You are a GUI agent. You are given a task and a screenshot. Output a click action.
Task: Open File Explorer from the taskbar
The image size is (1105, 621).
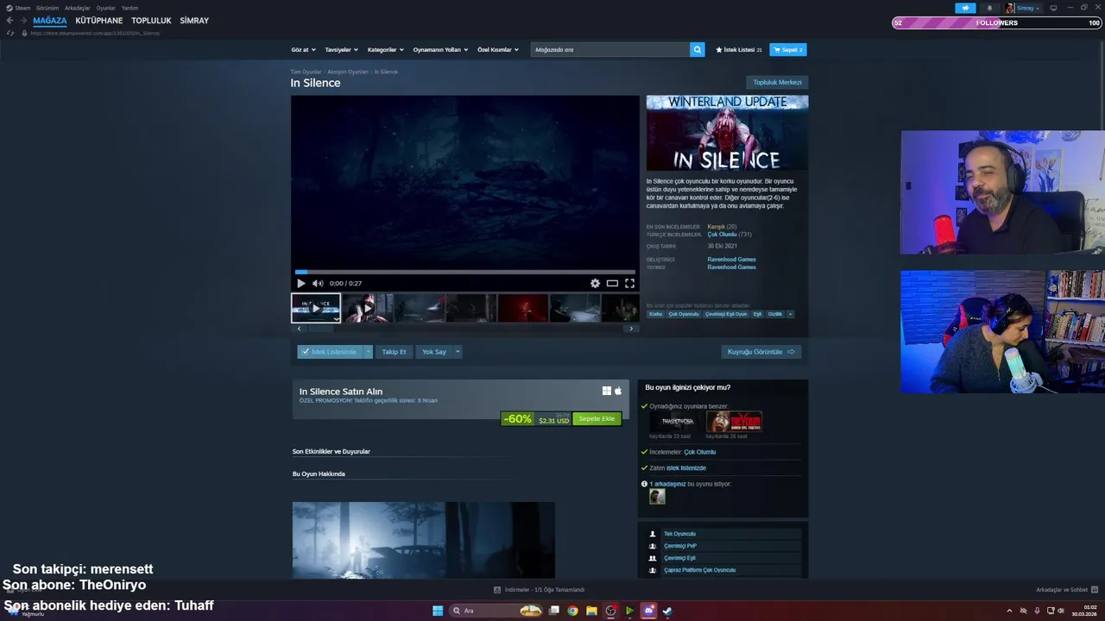591,611
